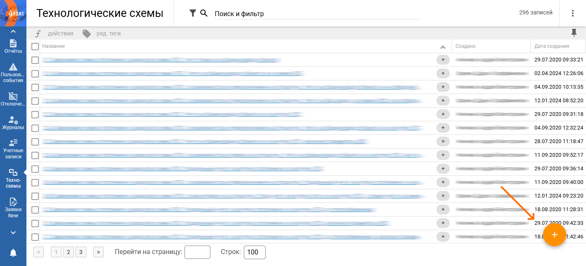586x266 pixels.
Task: Toggle sort arrow in Название column
Action: [x=443, y=47]
